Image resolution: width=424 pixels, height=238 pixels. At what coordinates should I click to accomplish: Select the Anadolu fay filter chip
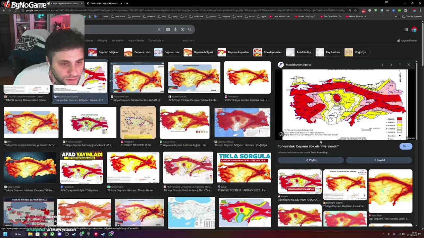click(299, 52)
